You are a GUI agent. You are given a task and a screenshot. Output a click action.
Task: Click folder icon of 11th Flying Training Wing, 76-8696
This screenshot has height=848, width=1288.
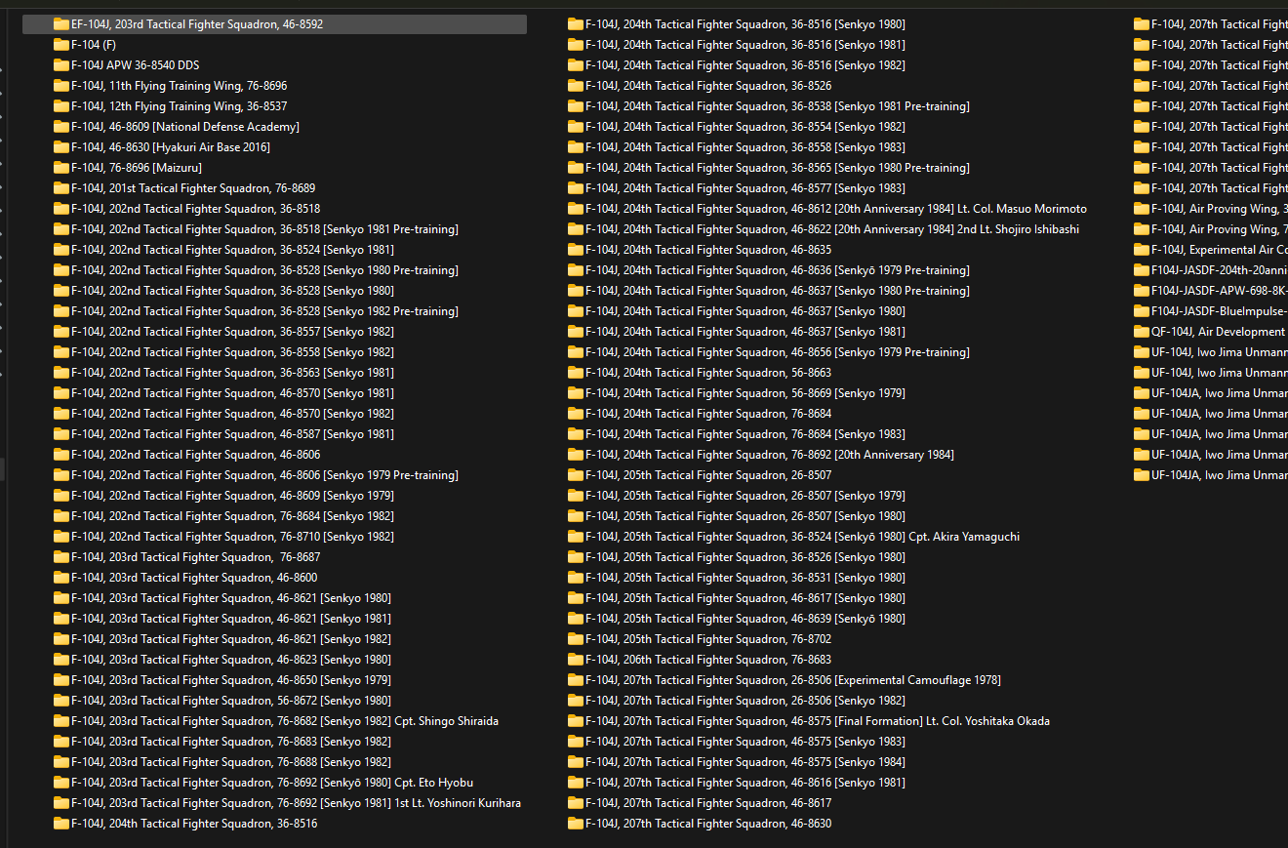click(61, 86)
